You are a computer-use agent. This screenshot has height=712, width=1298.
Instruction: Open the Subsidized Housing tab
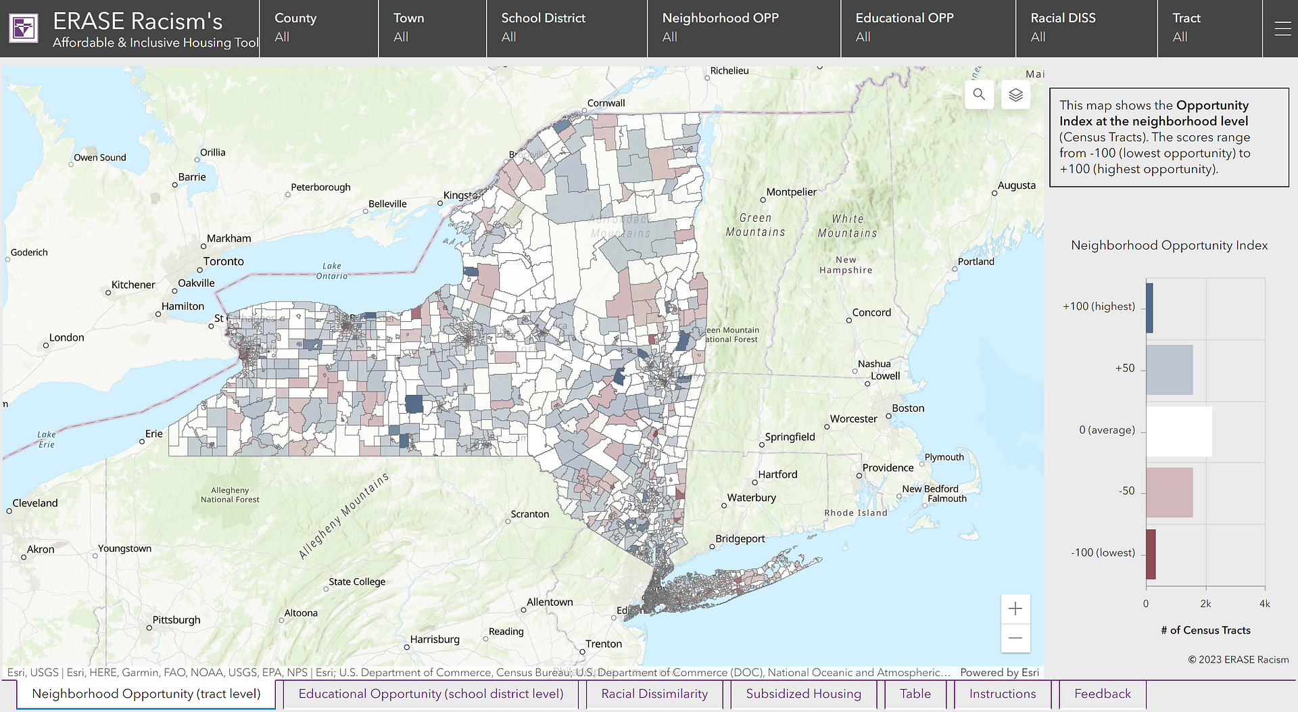pyautogui.click(x=804, y=694)
